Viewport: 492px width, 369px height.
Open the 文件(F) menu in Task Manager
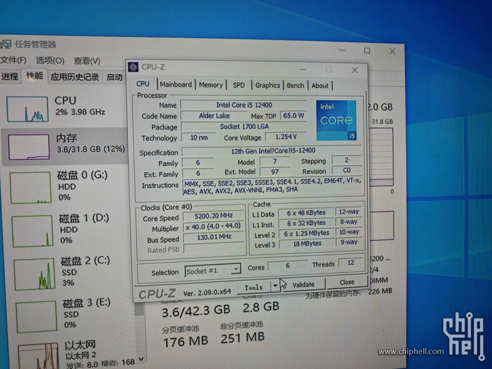(x=13, y=60)
